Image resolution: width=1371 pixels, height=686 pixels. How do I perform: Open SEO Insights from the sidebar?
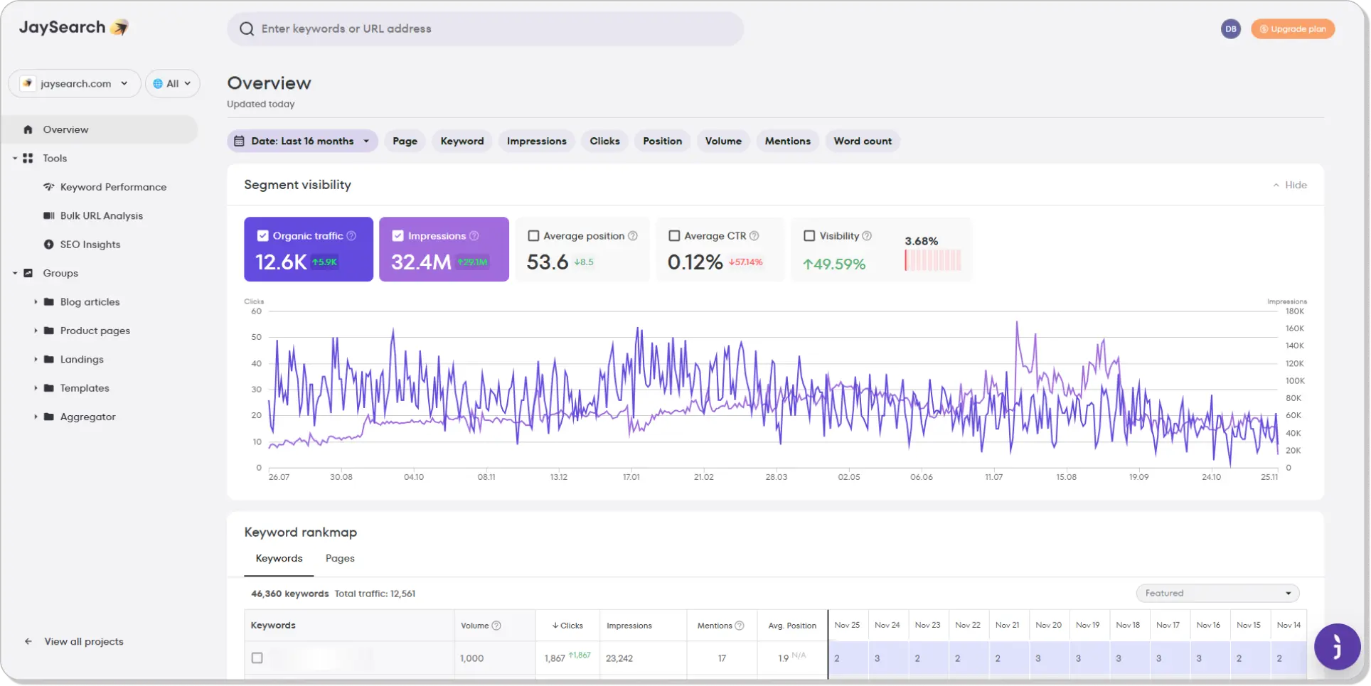[x=91, y=244]
